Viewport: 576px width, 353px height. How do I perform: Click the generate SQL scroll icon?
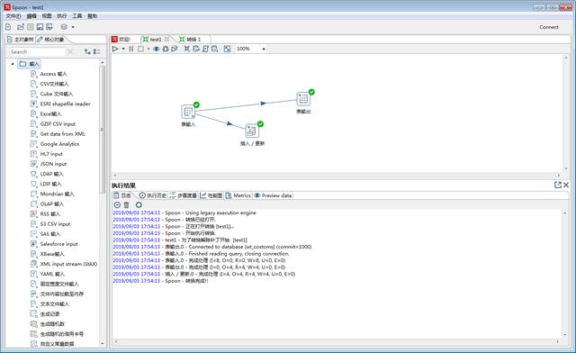[205, 49]
